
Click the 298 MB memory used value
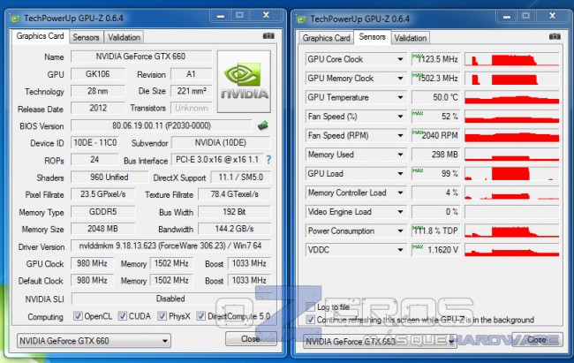click(435, 155)
